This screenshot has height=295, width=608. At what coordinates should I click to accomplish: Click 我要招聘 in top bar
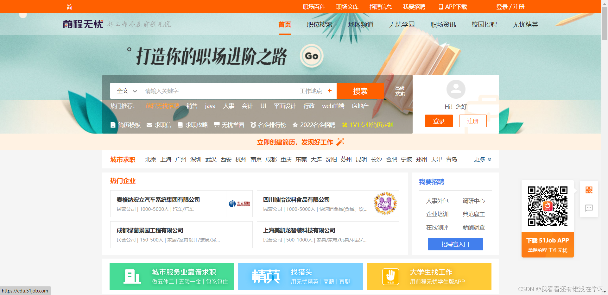(x=414, y=7)
